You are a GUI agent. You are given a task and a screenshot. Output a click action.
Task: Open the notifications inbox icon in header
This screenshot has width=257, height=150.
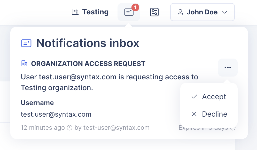tap(129, 12)
